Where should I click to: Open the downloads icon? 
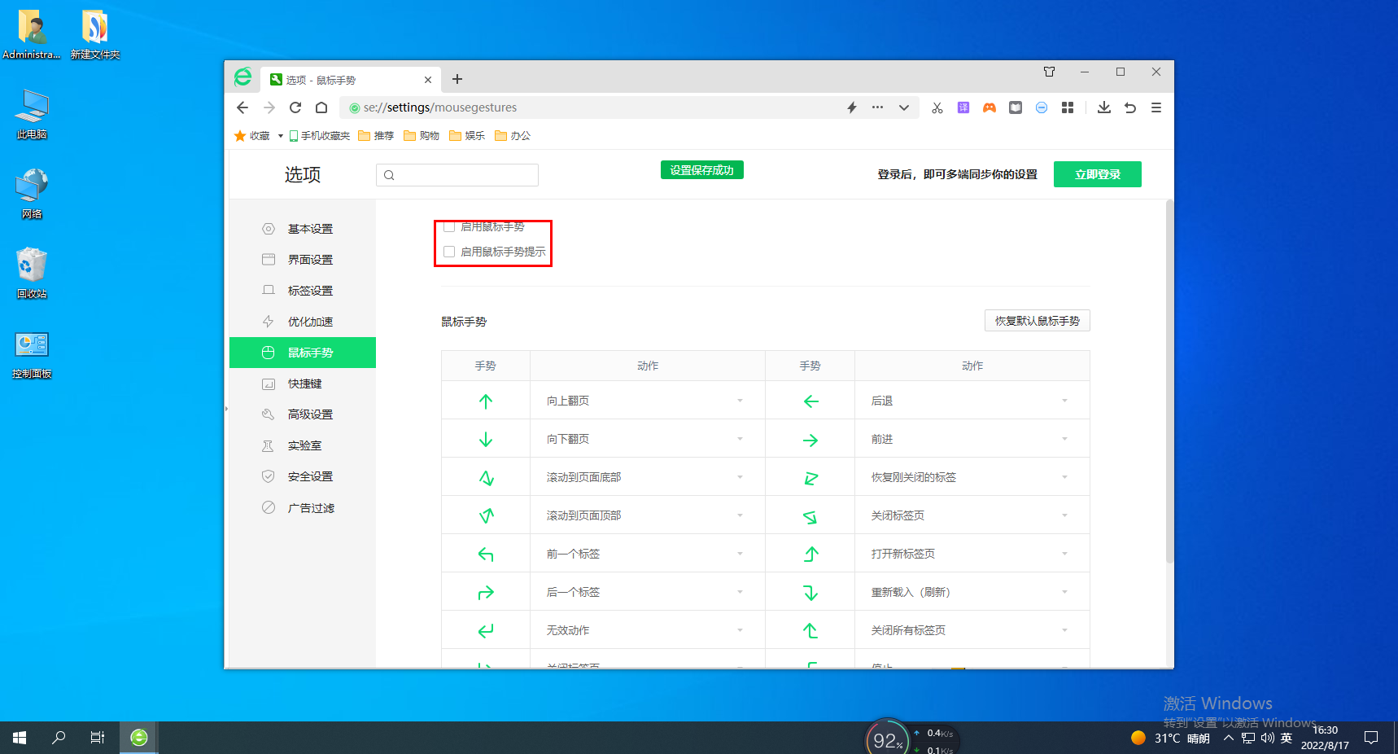[x=1104, y=107]
